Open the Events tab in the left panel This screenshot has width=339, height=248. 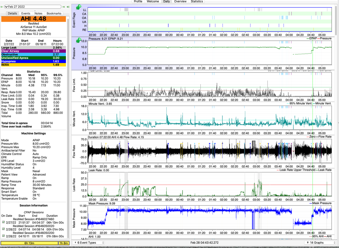coord(26,13)
